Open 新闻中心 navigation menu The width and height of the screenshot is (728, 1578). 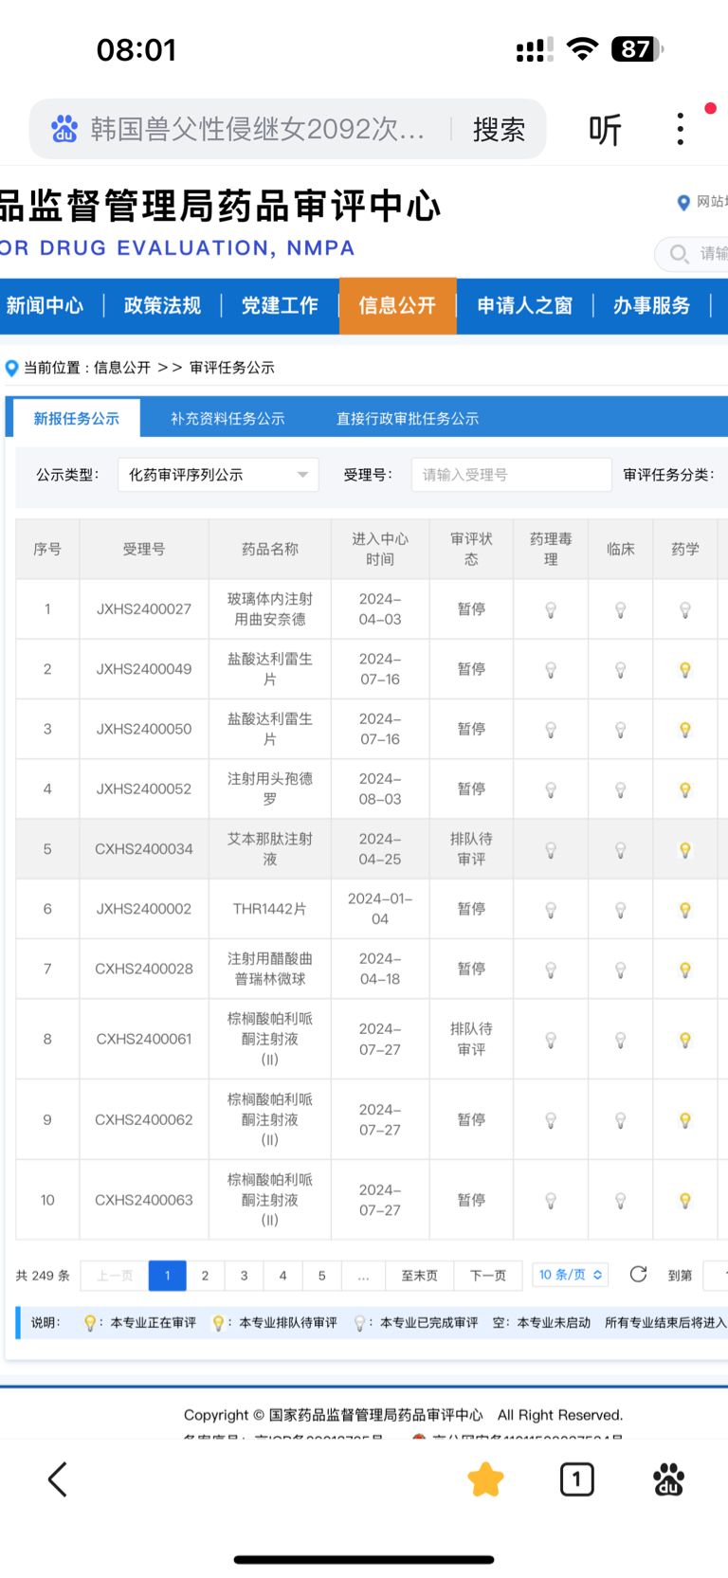tap(45, 305)
